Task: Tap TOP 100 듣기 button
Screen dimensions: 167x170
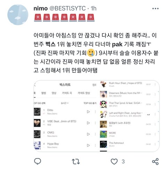Action: click(90, 103)
